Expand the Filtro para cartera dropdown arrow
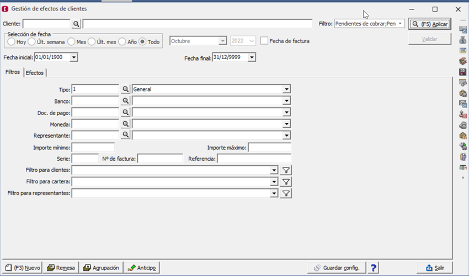This screenshot has height=276, width=469. pos(274,182)
